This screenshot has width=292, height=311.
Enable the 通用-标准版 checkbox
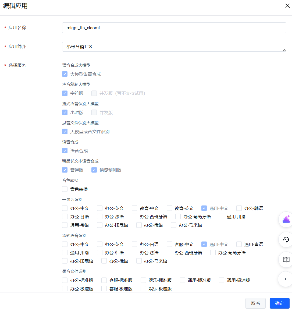tap(182, 280)
